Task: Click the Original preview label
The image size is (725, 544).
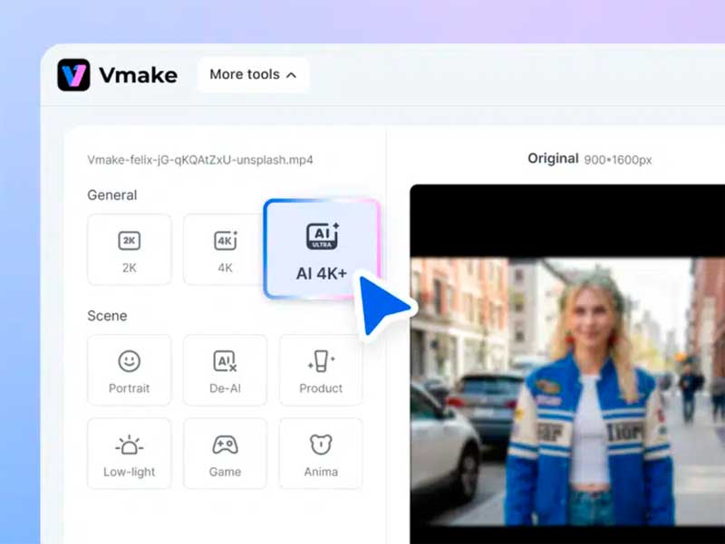Action: 553,158
